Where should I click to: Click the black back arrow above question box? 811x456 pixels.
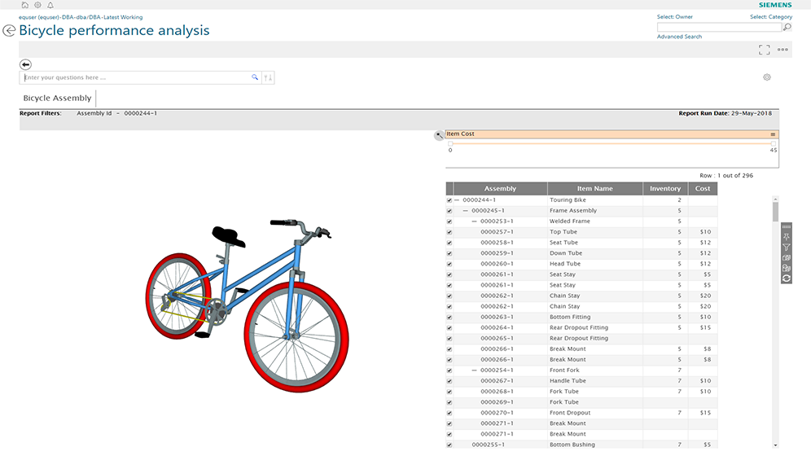[25, 64]
